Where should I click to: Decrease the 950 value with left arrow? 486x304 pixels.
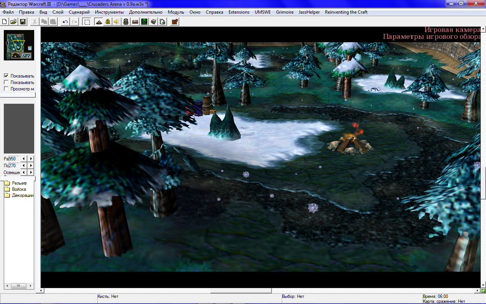pos(24,159)
